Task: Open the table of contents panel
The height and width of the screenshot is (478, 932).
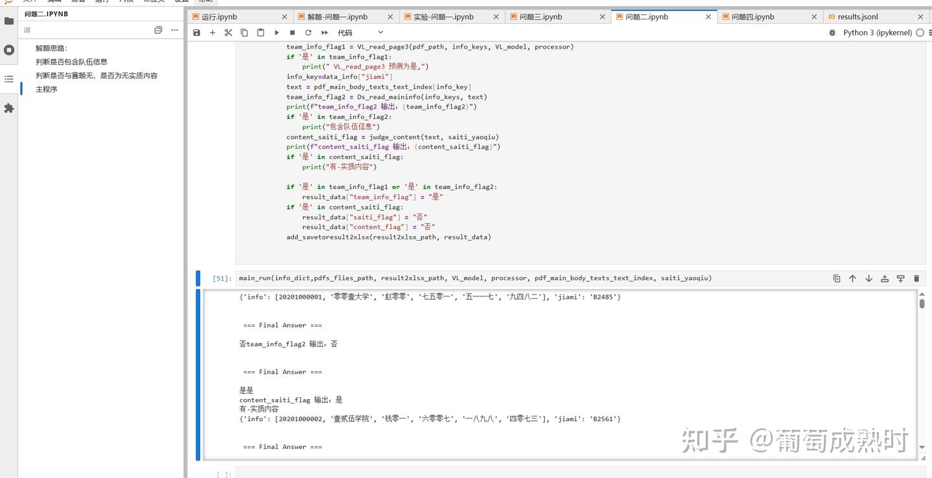Action: pyautogui.click(x=9, y=79)
